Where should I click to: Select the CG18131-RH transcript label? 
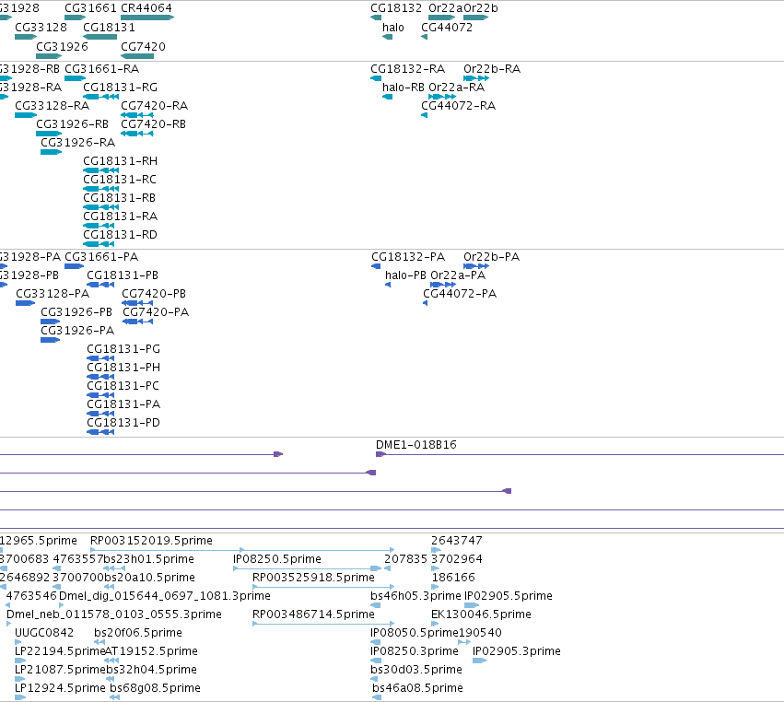click(120, 161)
